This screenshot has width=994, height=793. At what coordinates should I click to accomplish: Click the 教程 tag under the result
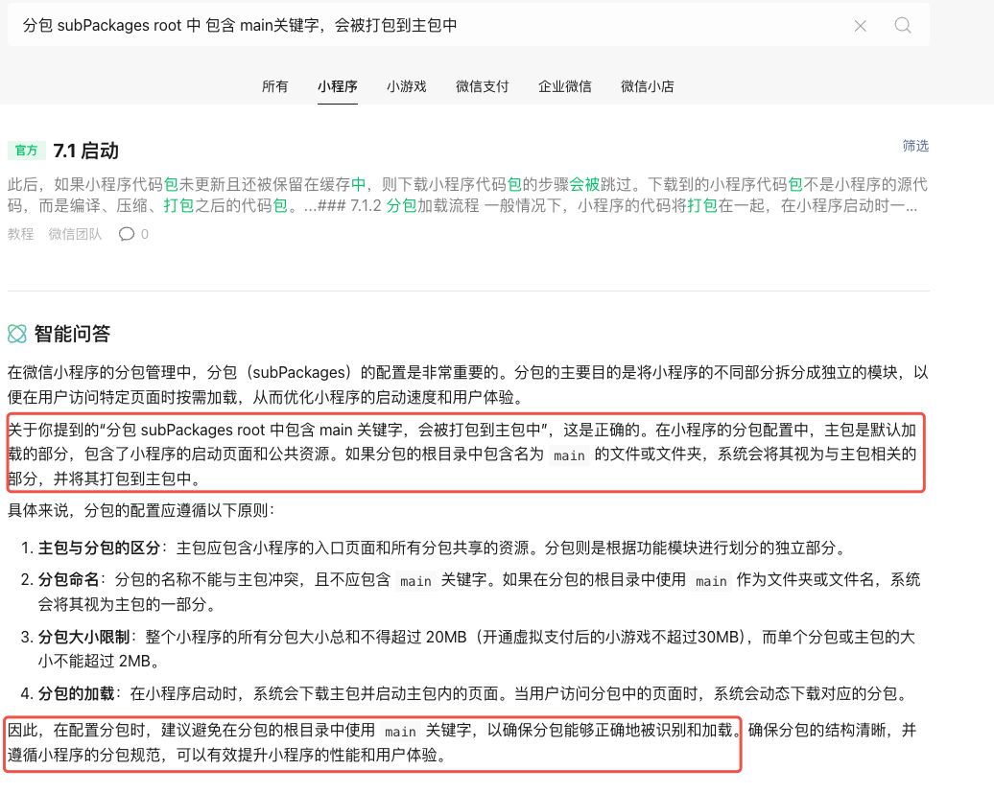20,234
